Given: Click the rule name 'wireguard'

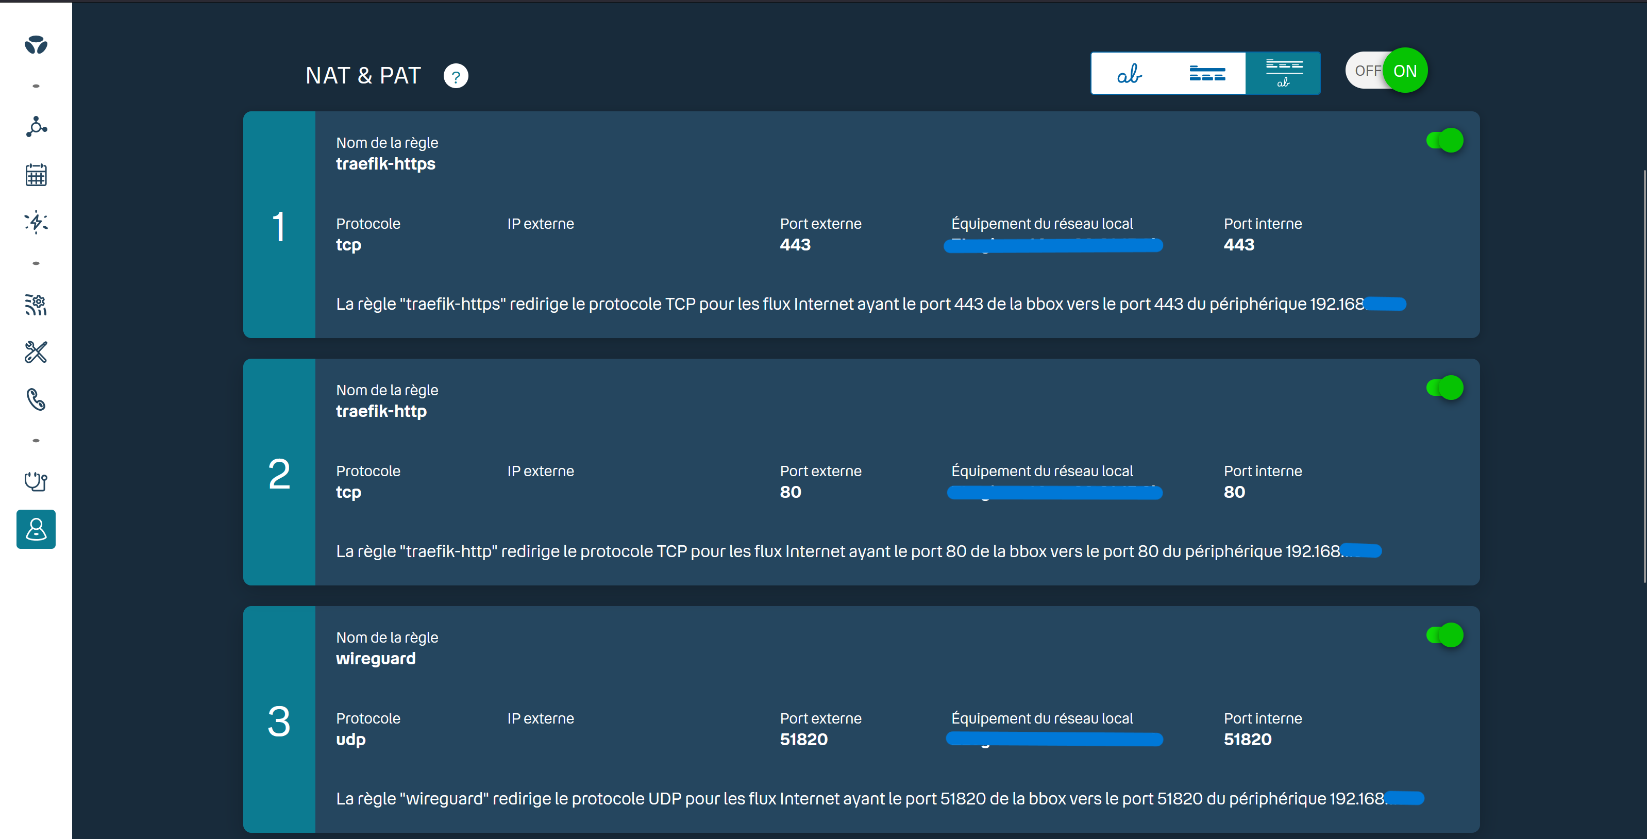Looking at the screenshot, I should pyautogui.click(x=376, y=659).
